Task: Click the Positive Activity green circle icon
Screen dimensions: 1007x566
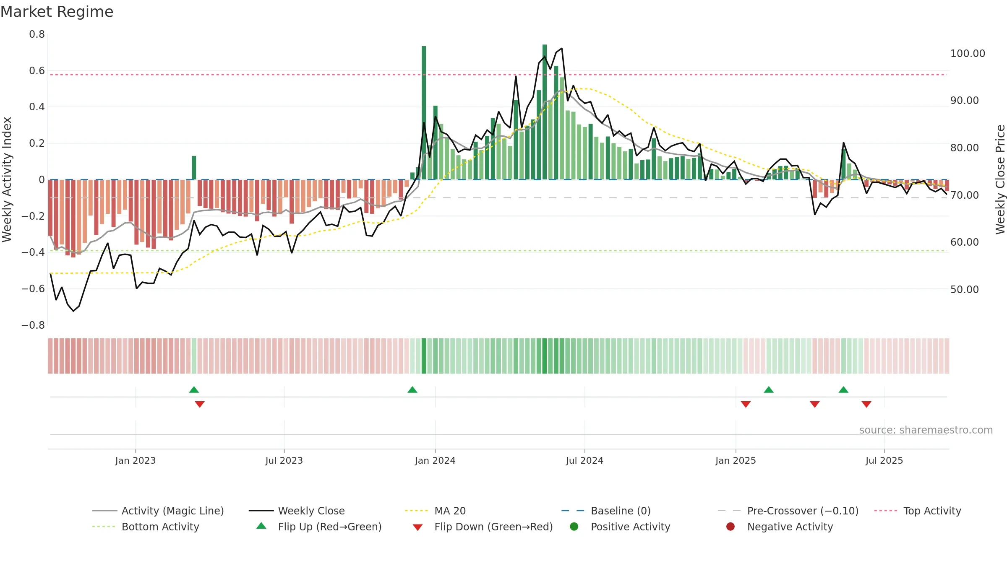Action: coord(574,527)
